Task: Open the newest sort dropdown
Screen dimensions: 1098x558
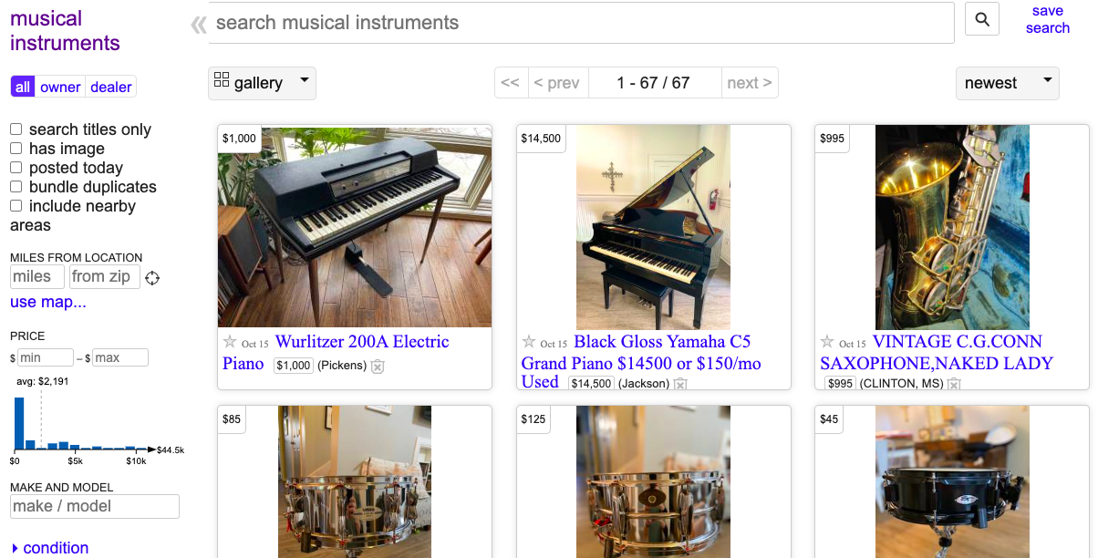Action: point(1007,83)
